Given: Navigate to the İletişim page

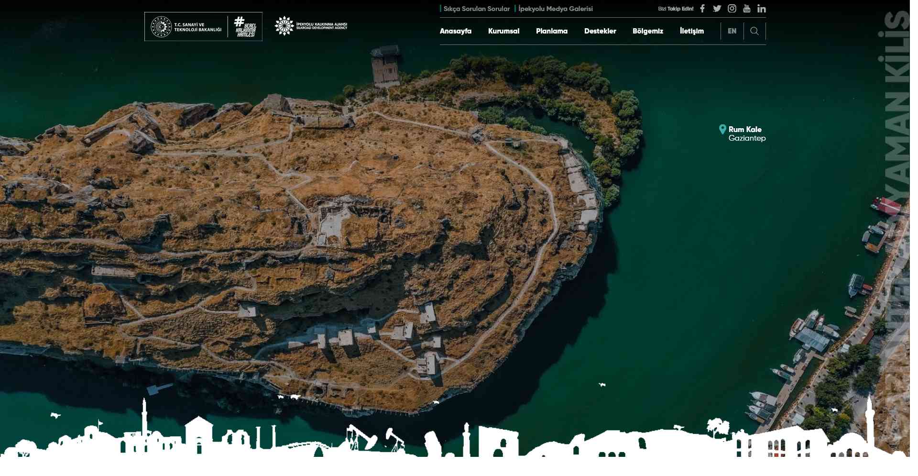Looking at the screenshot, I should 691,31.
